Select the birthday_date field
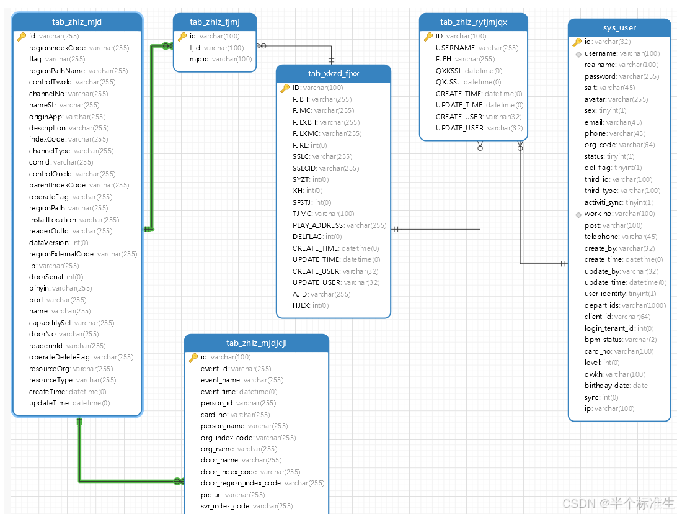 (x=616, y=385)
